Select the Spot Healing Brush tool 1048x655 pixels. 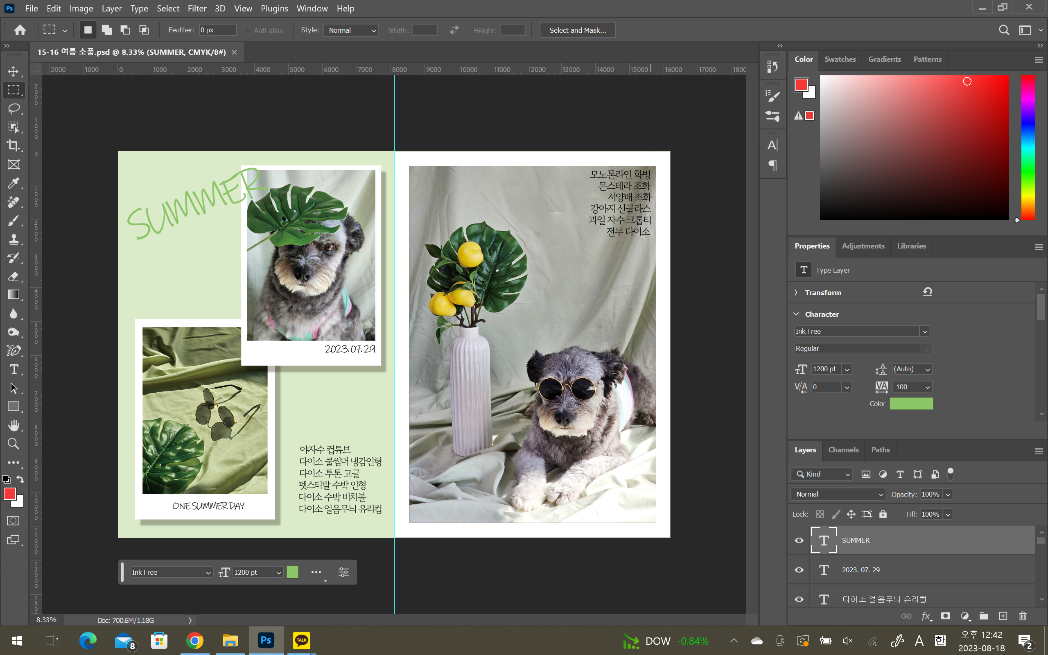click(14, 202)
